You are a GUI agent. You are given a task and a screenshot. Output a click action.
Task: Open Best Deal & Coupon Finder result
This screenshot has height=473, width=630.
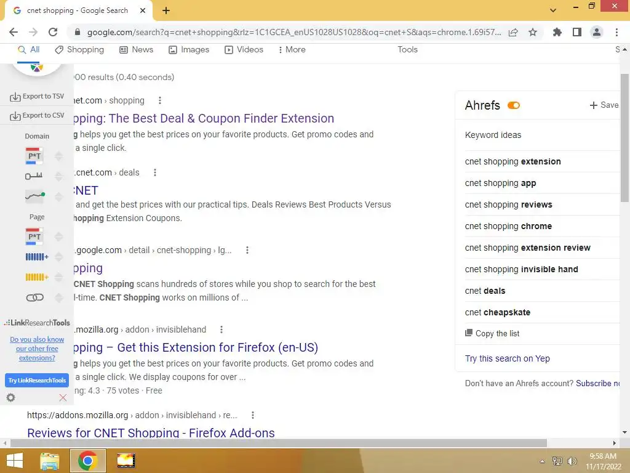(x=204, y=118)
